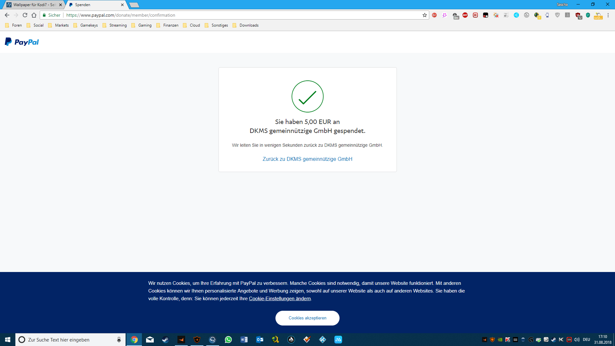The width and height of the screenshot is (615, 346).
Task: Open the 'Foren' bookmarks folder
Action: click(13, 25)
